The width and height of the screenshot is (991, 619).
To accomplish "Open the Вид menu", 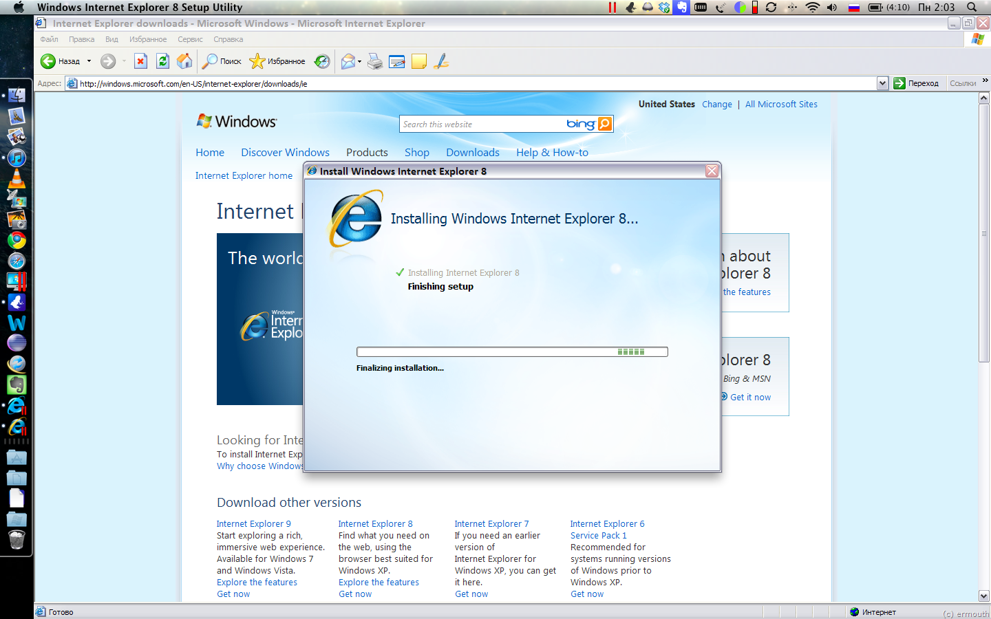I will click(111, 39).
